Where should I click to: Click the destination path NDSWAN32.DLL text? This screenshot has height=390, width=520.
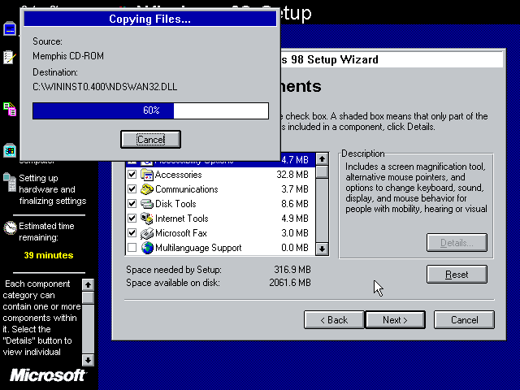tap(105, 87)
